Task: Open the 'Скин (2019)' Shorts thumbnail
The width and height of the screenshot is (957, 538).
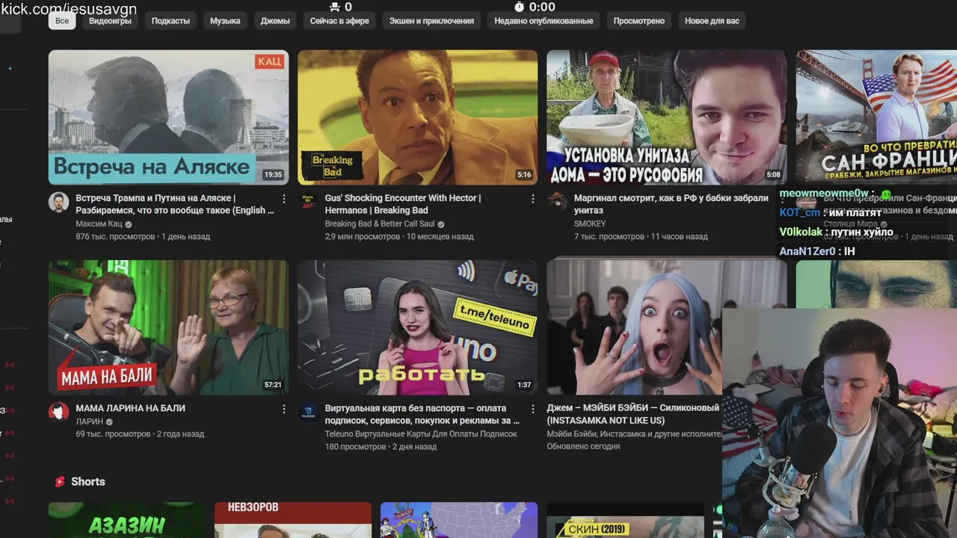Action: point(625,520)
